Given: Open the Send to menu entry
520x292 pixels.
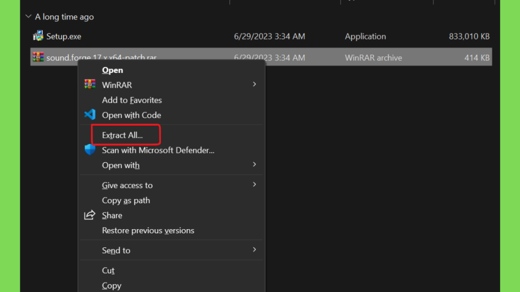Looking at the screenshot, I should [116, 250].
